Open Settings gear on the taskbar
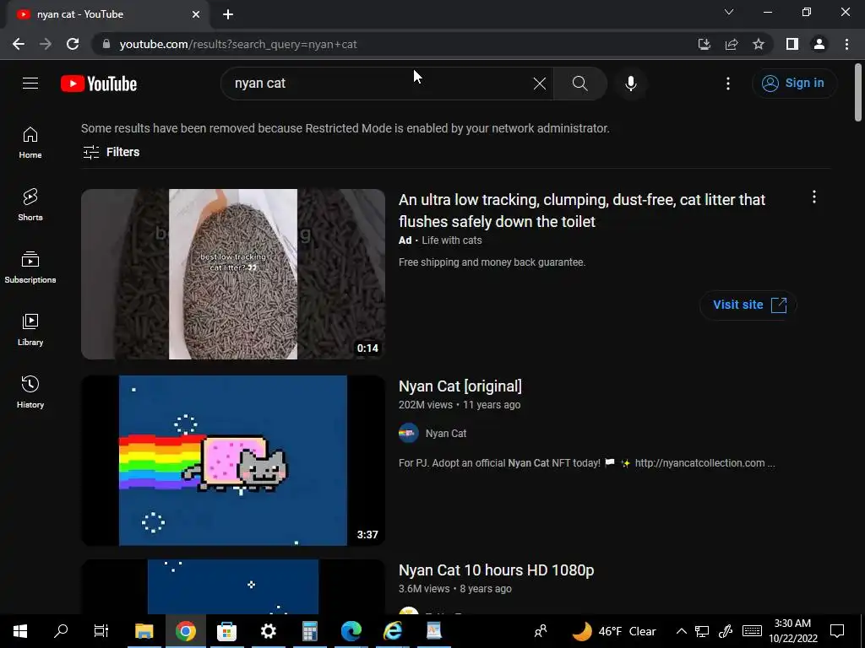The image size is (865, 648). 268,631
